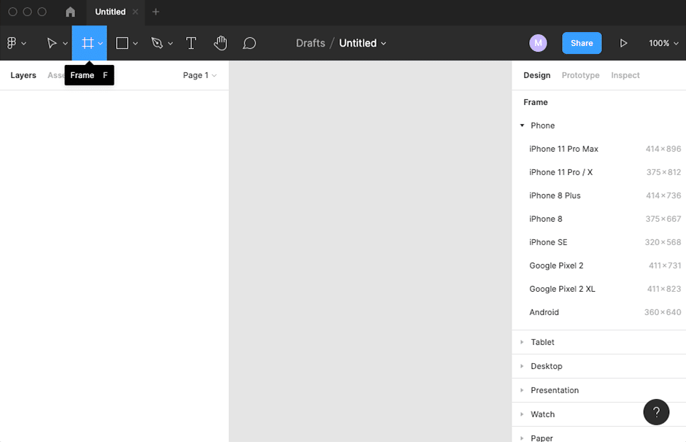This screenshot has width=686, height=442.
Task: Open Frame tool options chevron
Action: pyautogui.click(x=100, y=43)
